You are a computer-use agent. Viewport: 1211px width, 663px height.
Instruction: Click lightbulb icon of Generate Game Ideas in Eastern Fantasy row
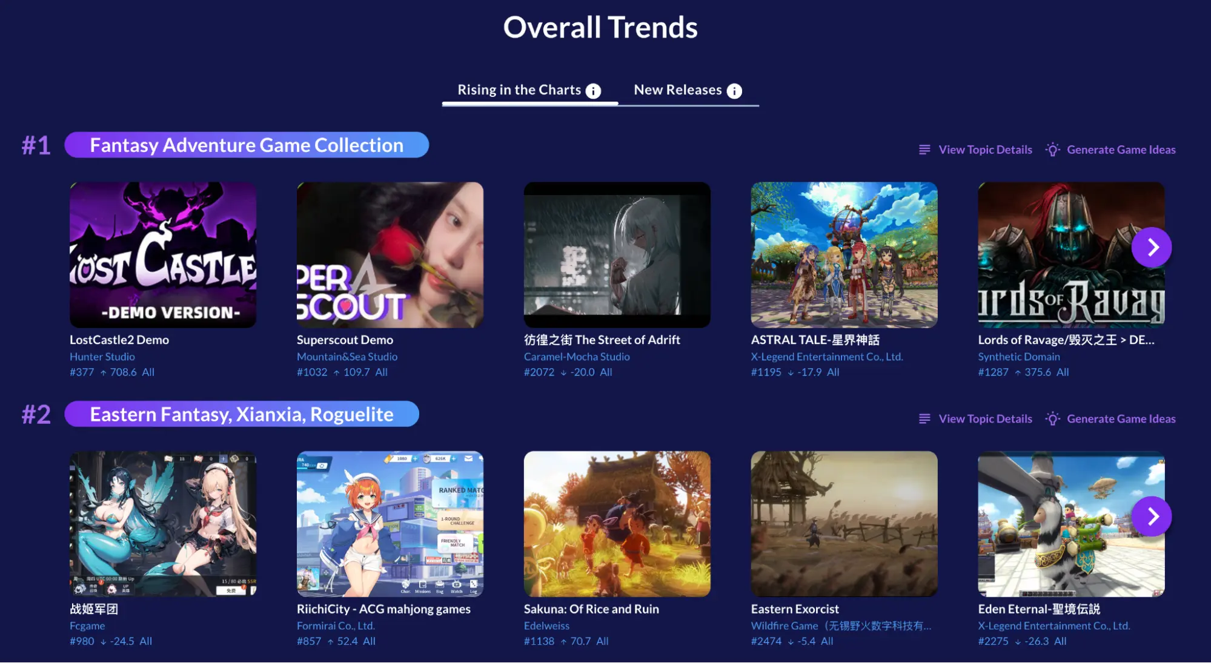tap(1053, 418)
